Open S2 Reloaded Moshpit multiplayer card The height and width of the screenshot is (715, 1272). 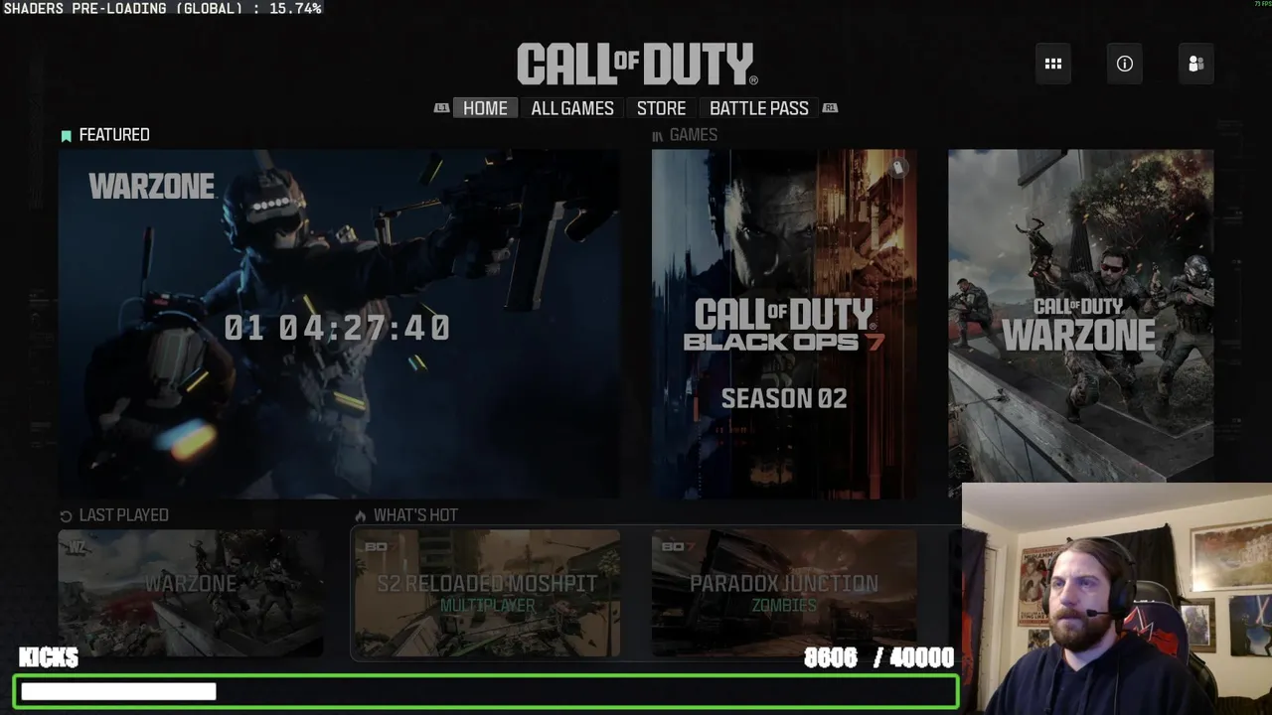pos(487,593)
